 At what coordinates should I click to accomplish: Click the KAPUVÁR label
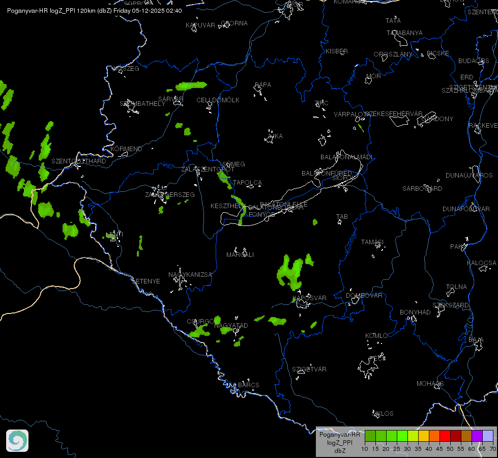click(x=200, y=25)
